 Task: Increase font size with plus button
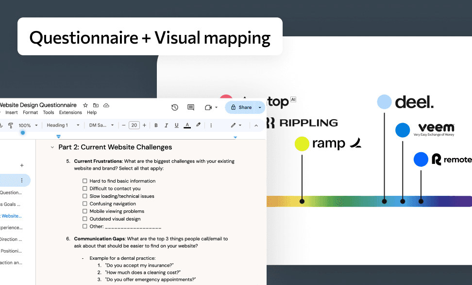click(145, 125)
